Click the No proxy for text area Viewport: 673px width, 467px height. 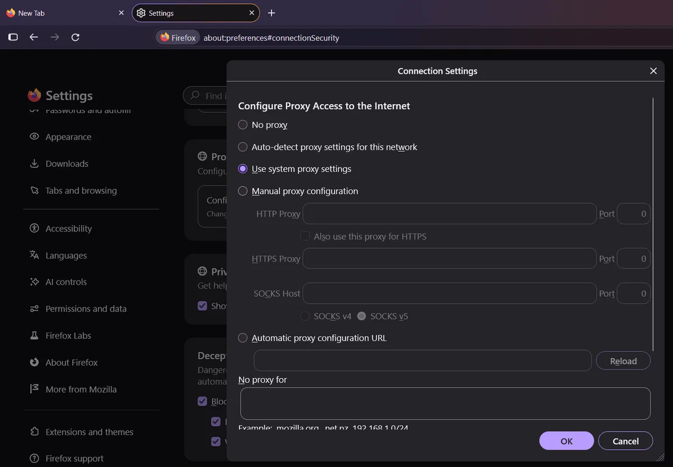tap(445, 403)
